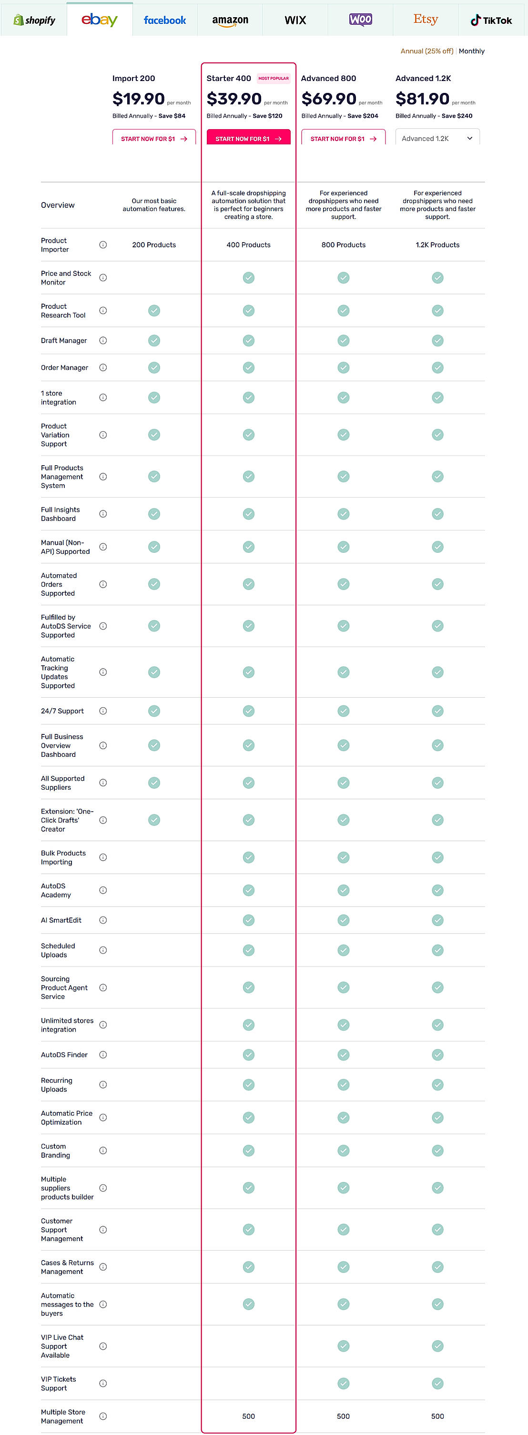Click info icon next to Custom Branding
528x1435 pixels.
103,1150
